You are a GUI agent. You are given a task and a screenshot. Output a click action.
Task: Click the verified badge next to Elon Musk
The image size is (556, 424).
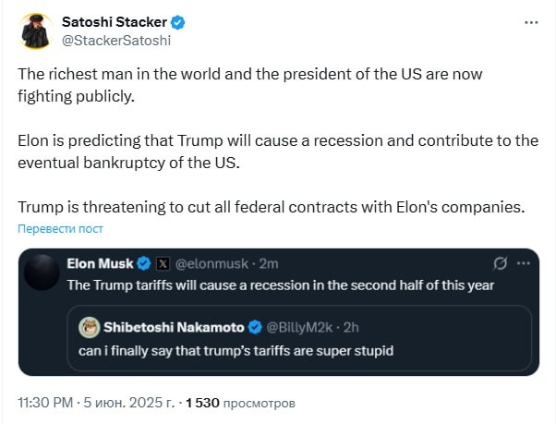tap(145, 263)
